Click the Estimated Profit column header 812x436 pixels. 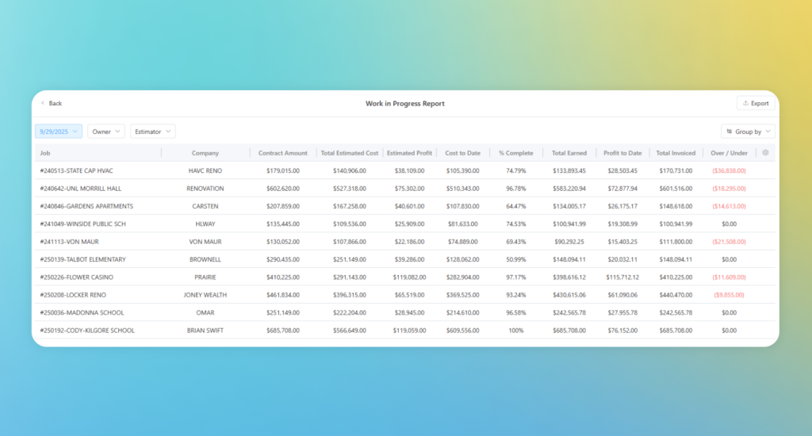(x=409, y=153)
